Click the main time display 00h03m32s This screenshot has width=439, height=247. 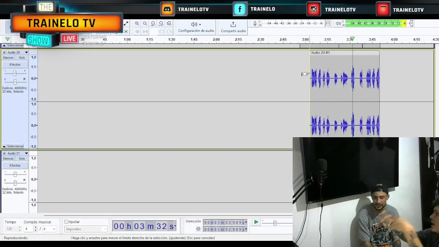[144, 226]
